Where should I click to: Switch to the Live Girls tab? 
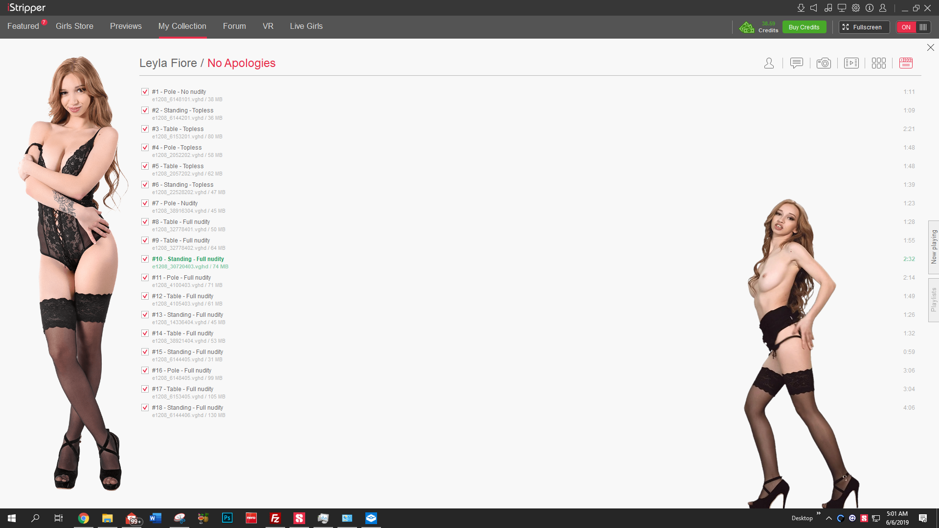(x=306, y=26)
